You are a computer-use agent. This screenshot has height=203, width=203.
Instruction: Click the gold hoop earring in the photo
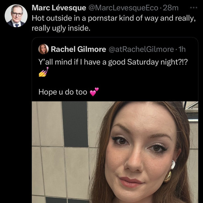[x=168, y=177]
